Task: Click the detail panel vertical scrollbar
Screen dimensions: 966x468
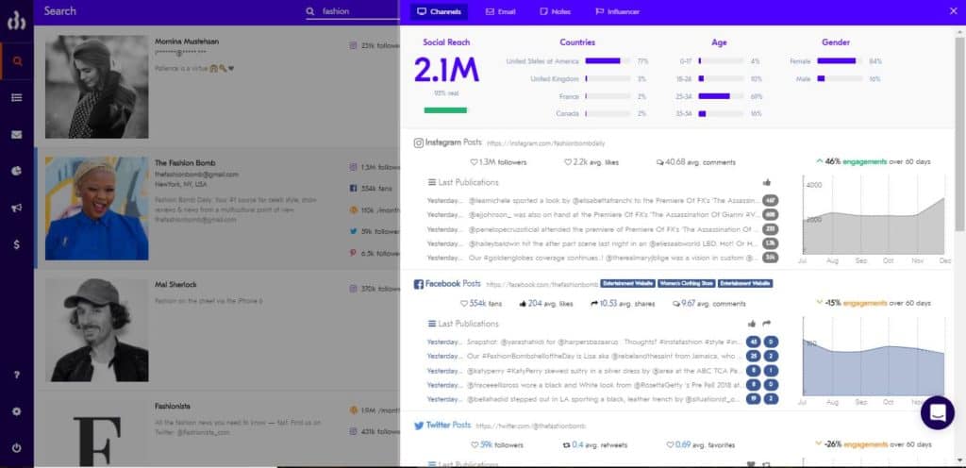Action: coord(960,134)
